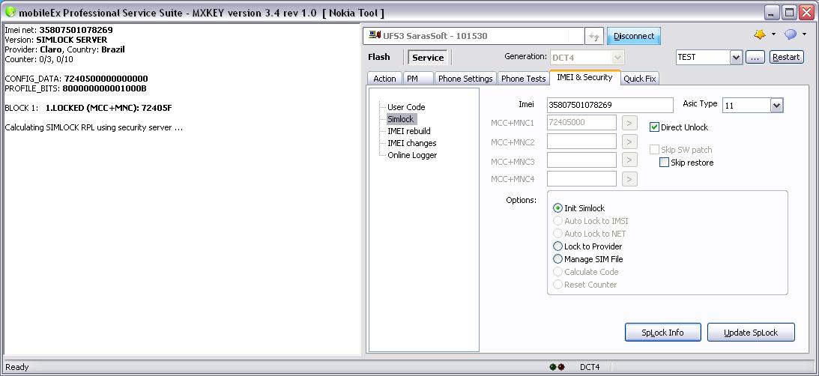The image size is (819, 376).
Task: Click the MCC+MNC3 field
Action: [x=581, y=160]
